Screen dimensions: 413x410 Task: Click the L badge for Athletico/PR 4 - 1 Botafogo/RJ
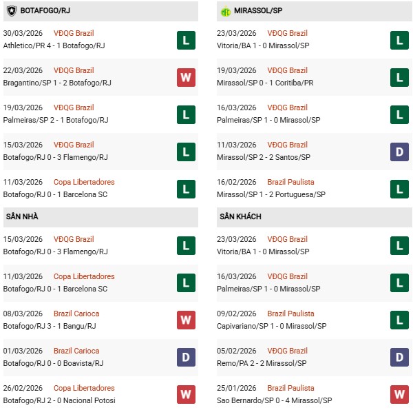pos(186,40)
